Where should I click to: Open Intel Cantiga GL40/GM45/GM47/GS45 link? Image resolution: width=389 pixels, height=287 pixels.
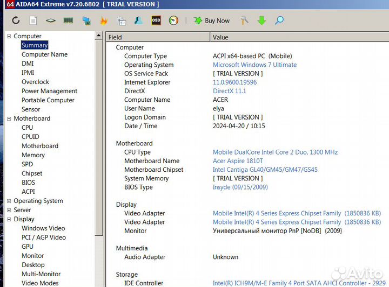265,170
